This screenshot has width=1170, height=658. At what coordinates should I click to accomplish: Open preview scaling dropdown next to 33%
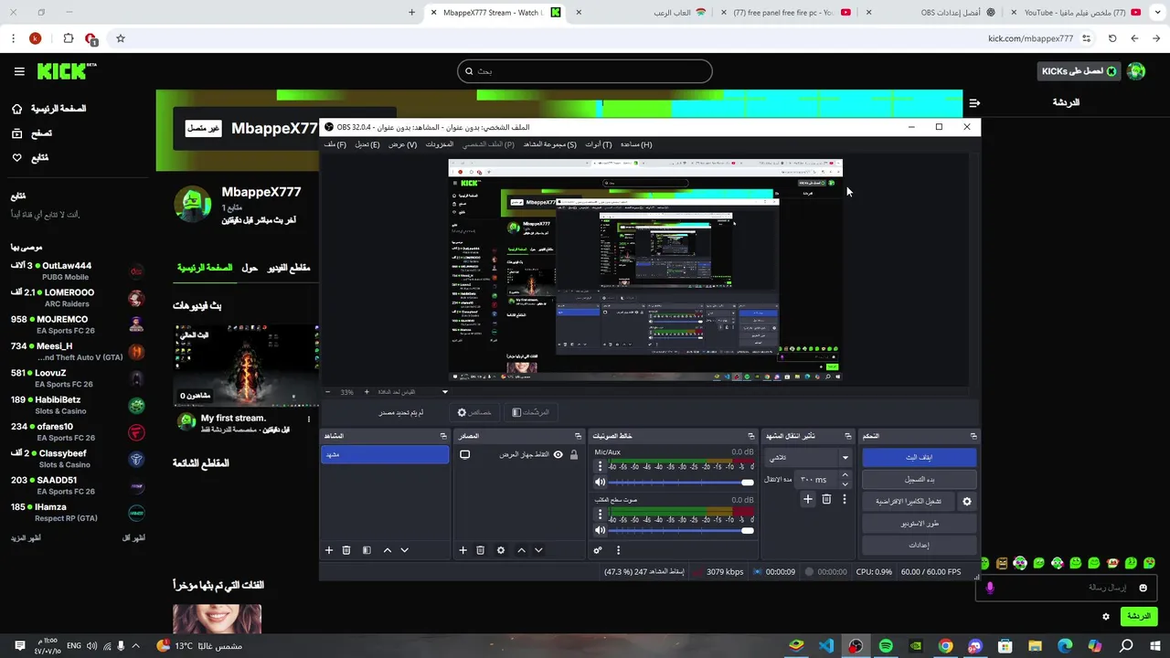point(445,392)
